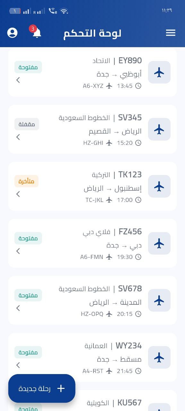The width and height of the screenshot is (185, 411).
Task: Select the airplane icon for FZ456
Action: [x=159, y=243]
